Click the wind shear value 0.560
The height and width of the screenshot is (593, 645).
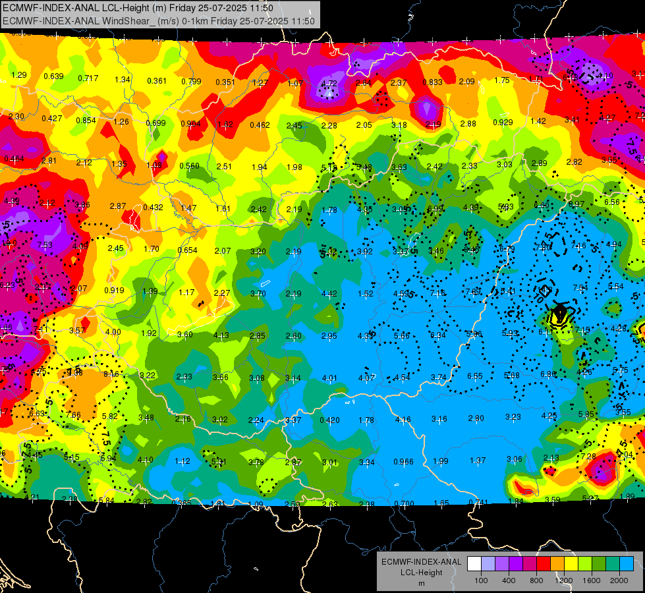(x=189, y=166)
